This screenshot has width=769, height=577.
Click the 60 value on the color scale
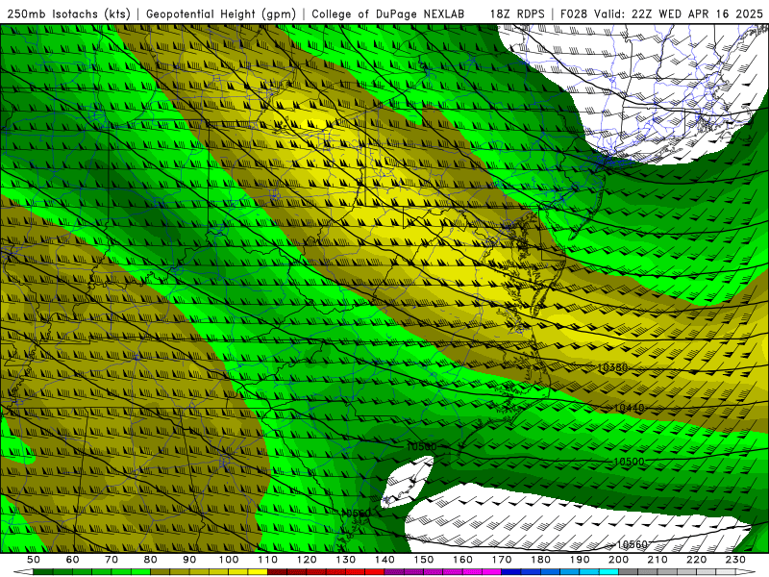tap(72, 560)
